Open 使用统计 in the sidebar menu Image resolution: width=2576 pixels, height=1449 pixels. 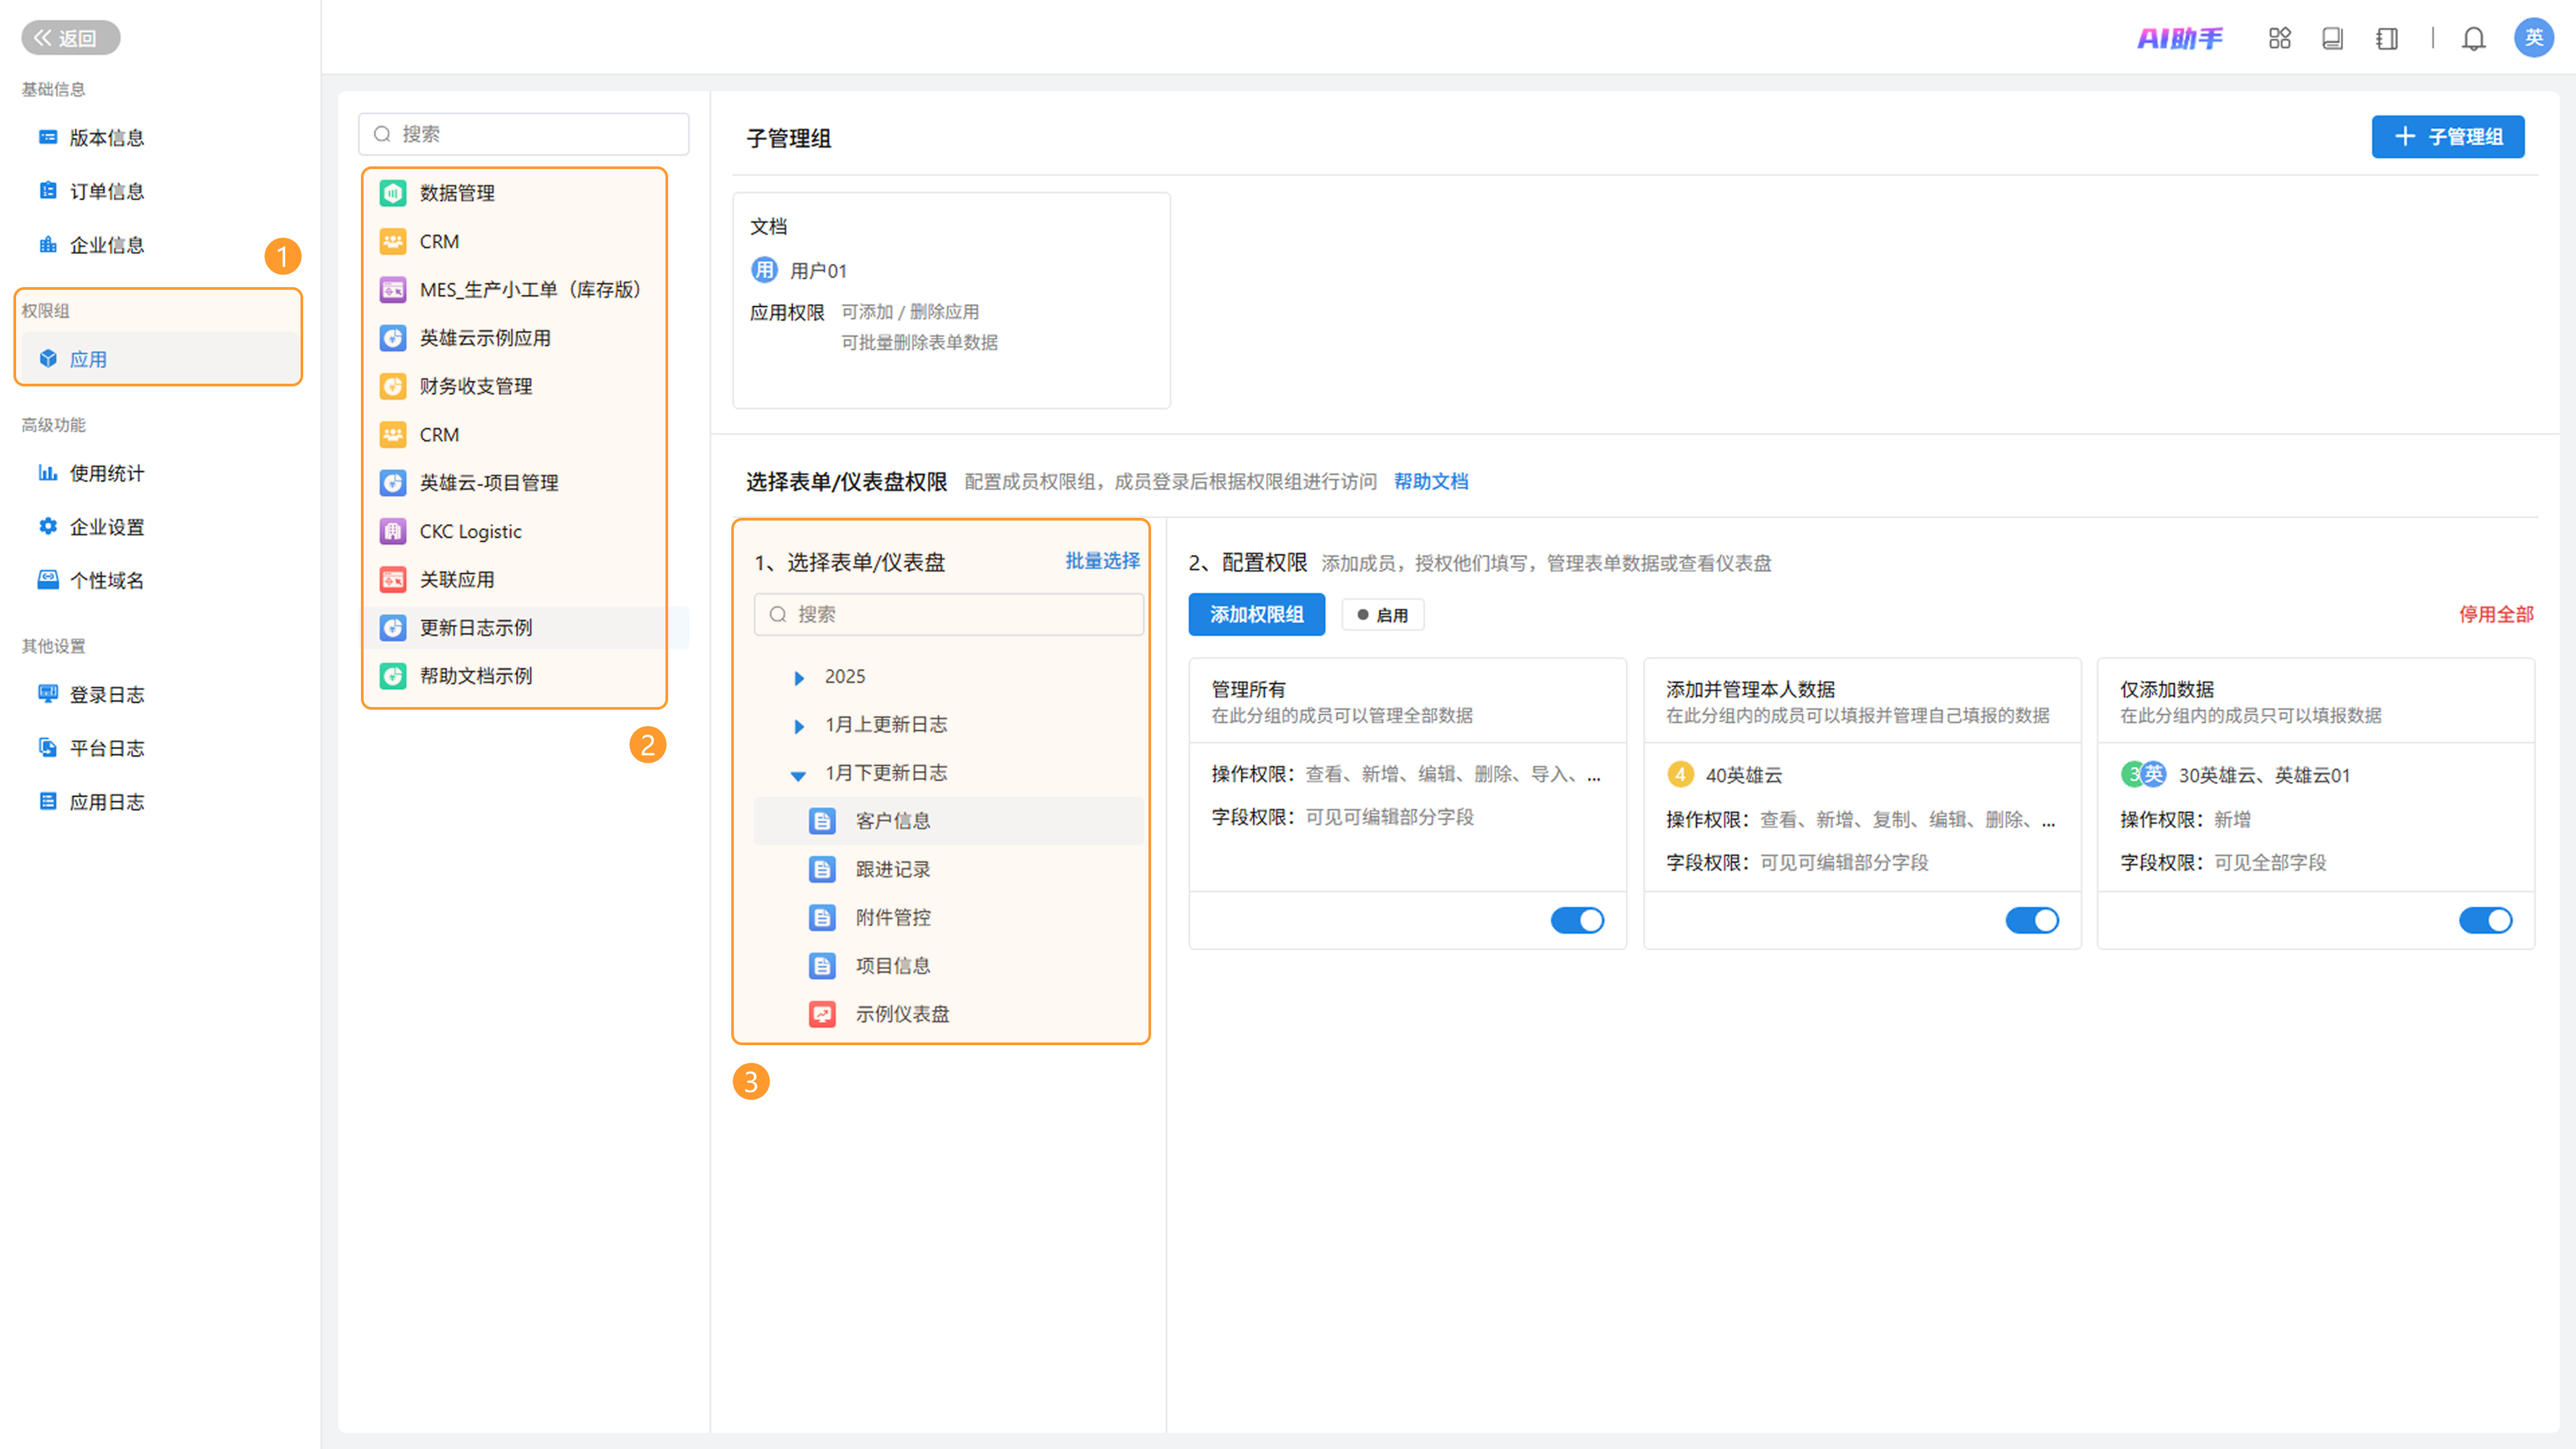(106, 473)
